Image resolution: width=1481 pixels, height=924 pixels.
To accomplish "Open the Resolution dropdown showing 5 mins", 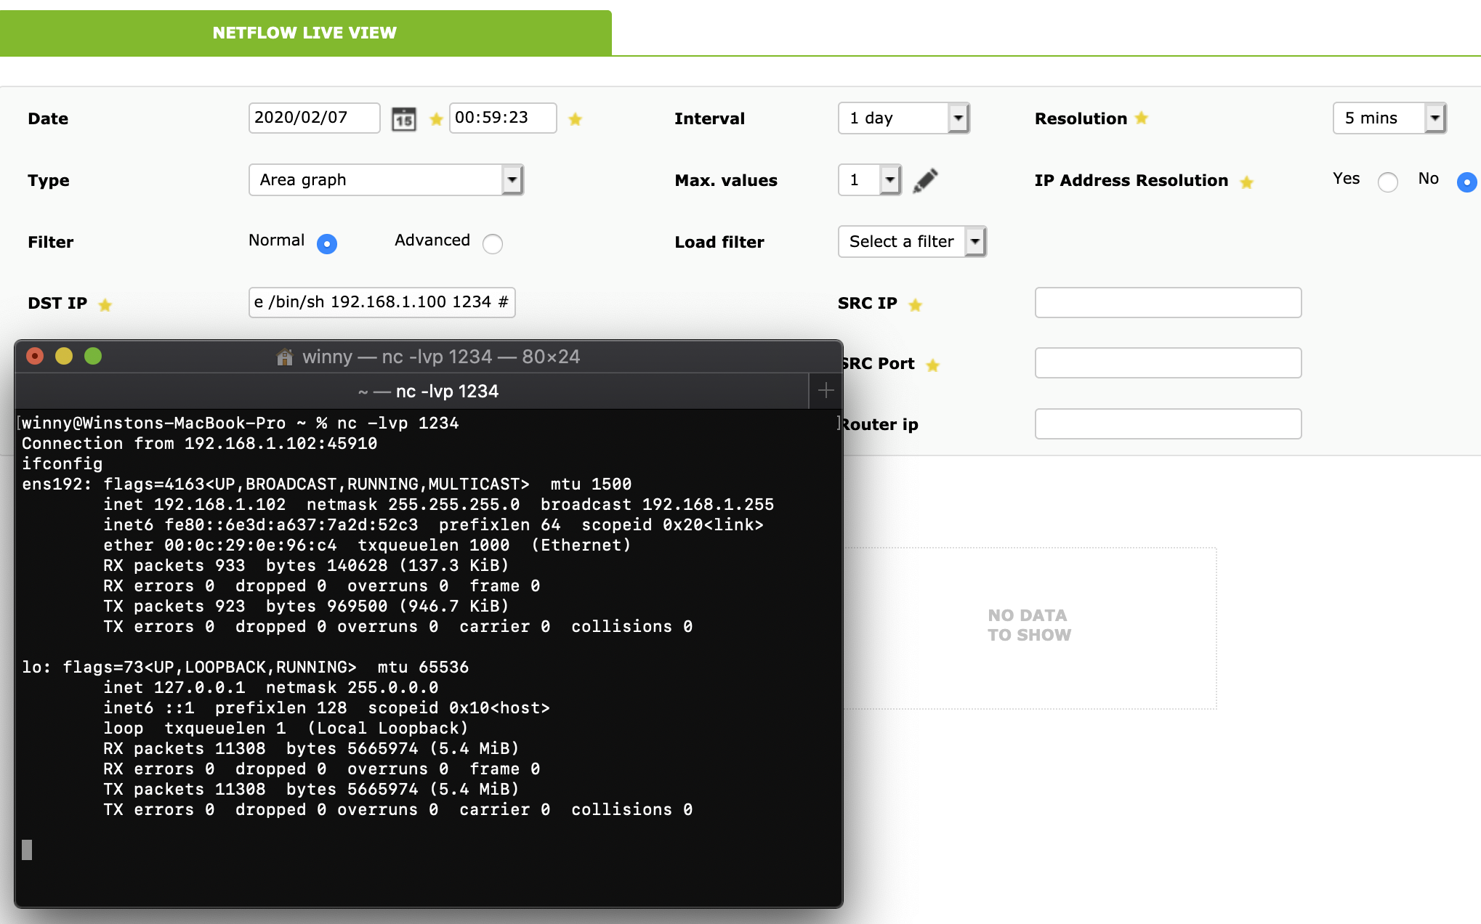I will tap(1389, 118).
